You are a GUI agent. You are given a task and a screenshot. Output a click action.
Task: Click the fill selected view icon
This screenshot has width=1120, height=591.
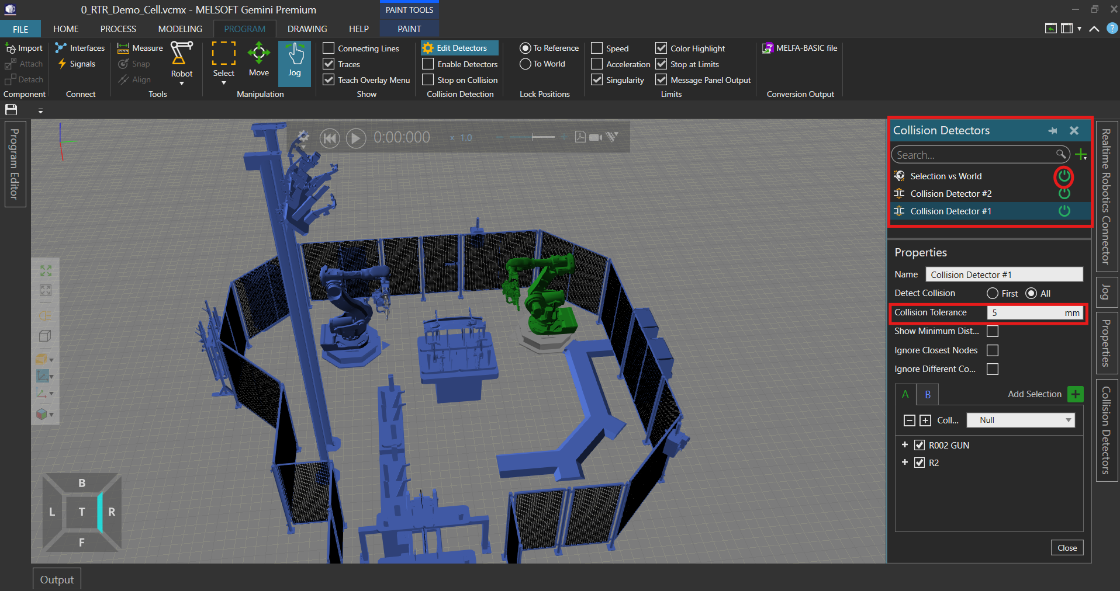click(46, 290)
